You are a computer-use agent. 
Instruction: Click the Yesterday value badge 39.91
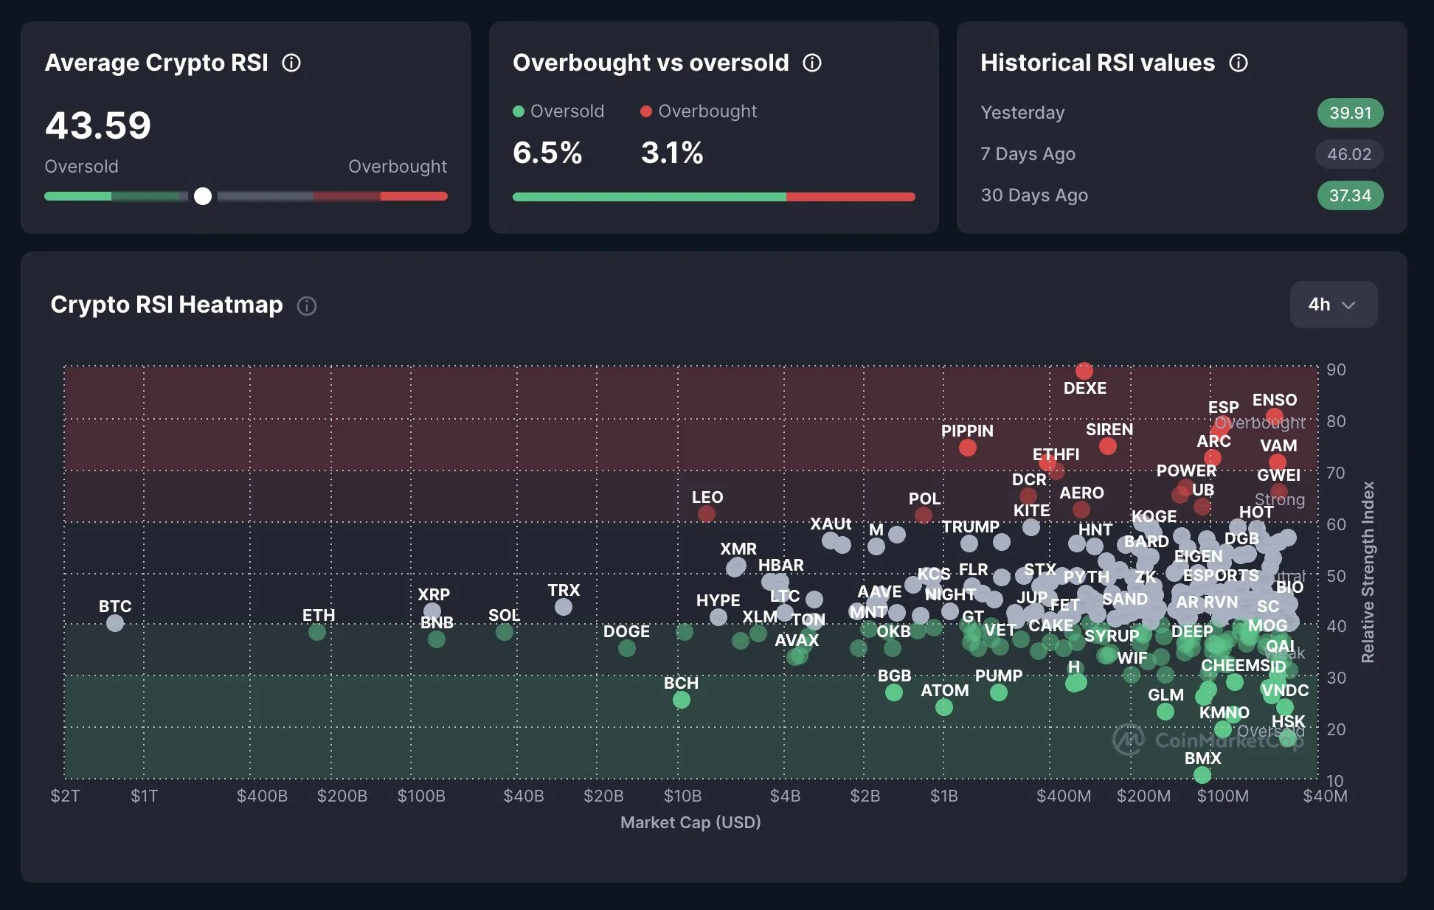tap(1350, 113)
